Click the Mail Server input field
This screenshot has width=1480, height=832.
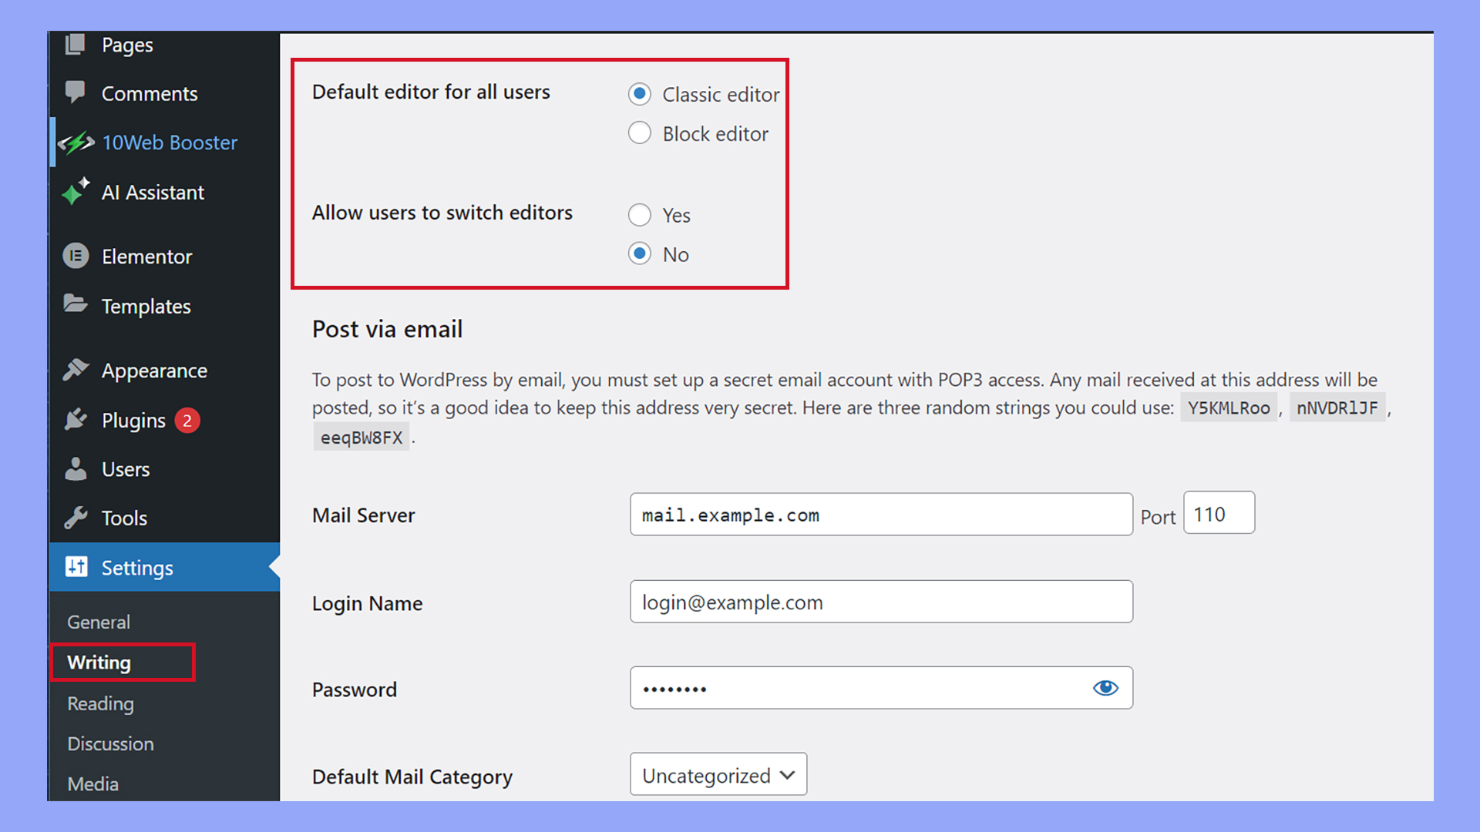point(880,515)
